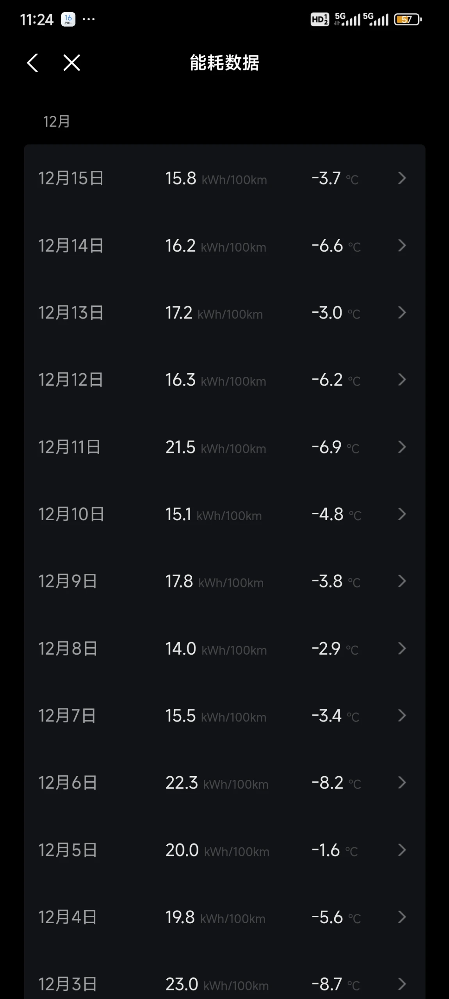Tap the three-dots notification icon
The height and width of the screenshot is (999, 449).
pos(89,19)
